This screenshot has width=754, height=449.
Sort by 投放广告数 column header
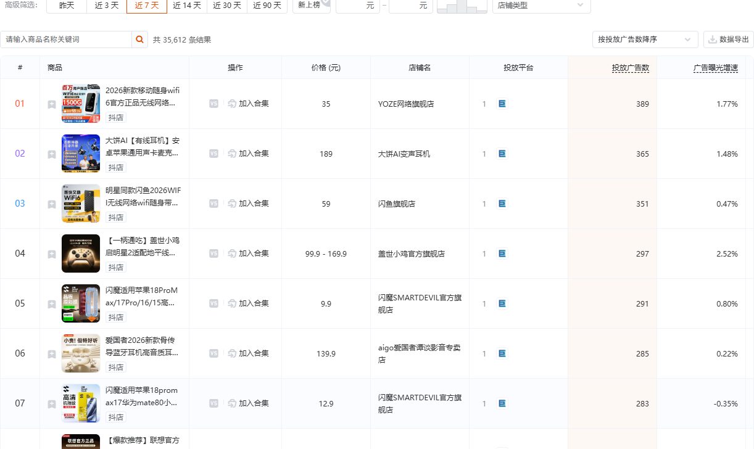(x=631, y=68)
